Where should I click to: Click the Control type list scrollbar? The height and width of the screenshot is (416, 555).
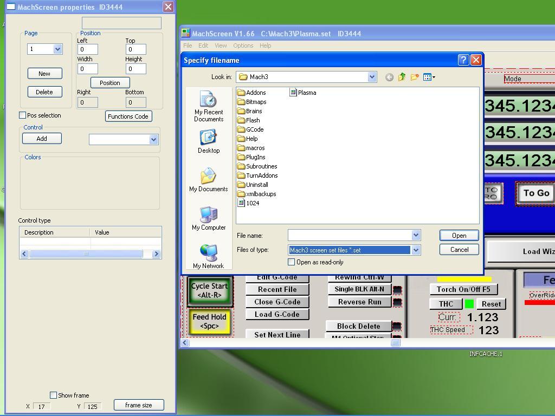coord(91,254)
